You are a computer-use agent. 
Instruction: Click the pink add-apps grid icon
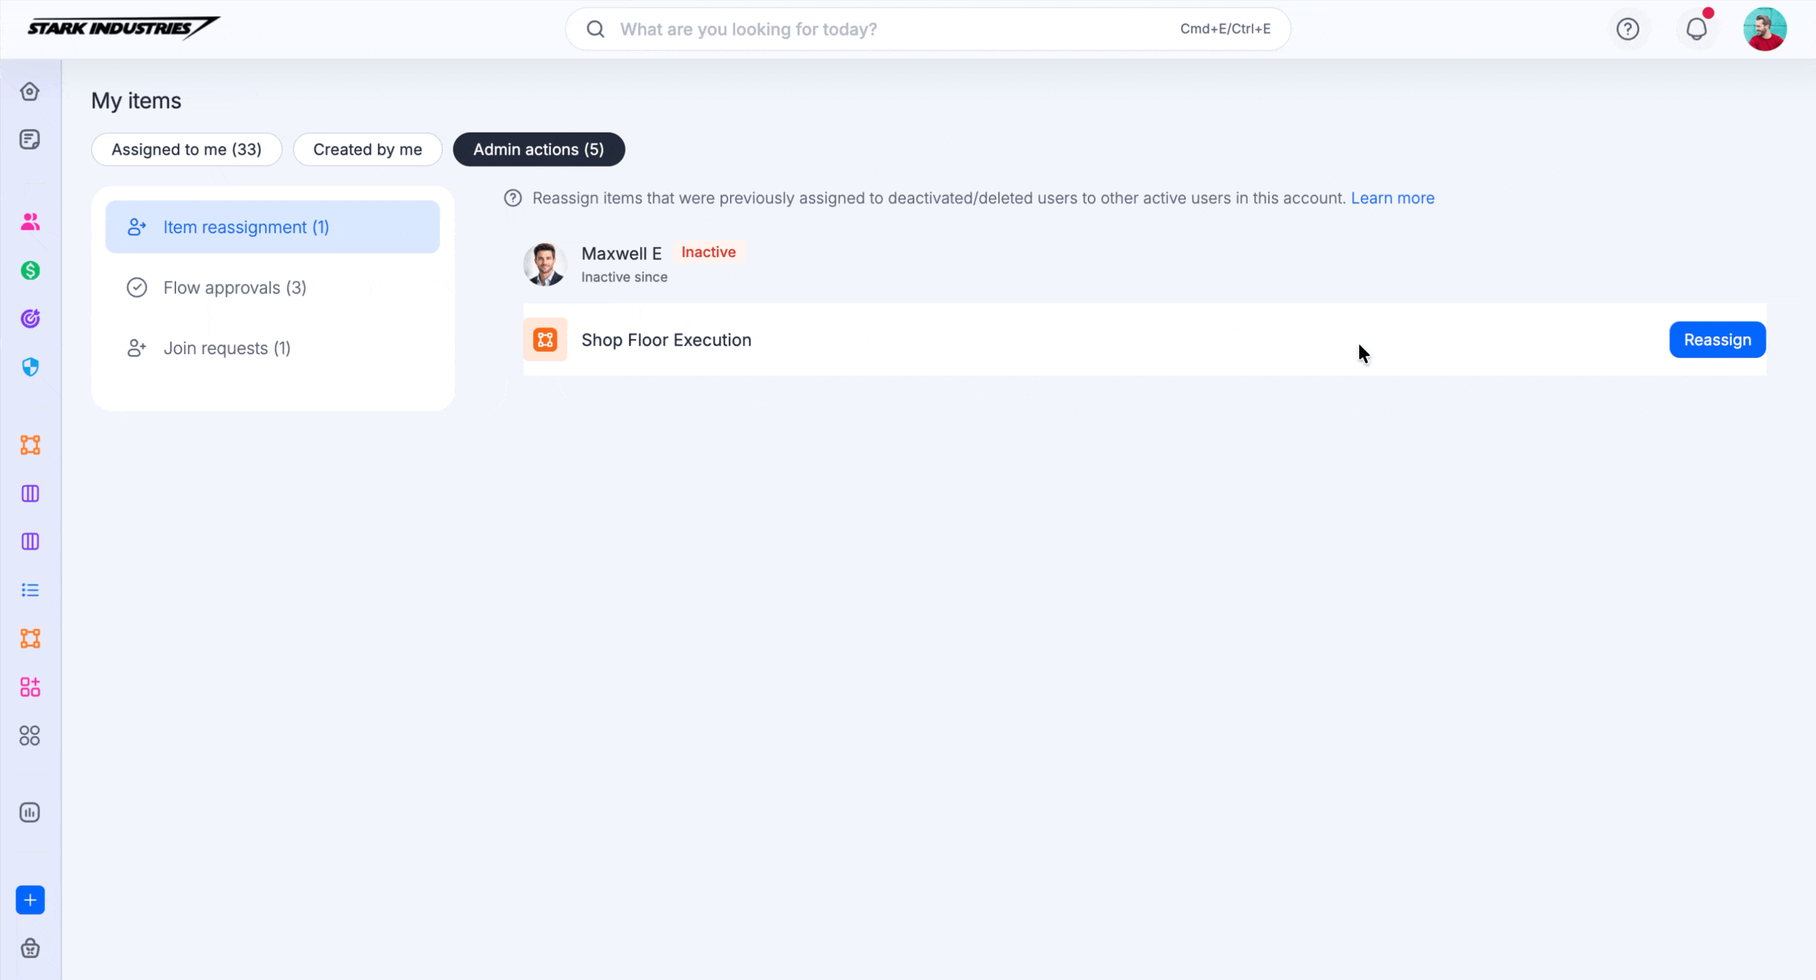(x=30, y=687)
